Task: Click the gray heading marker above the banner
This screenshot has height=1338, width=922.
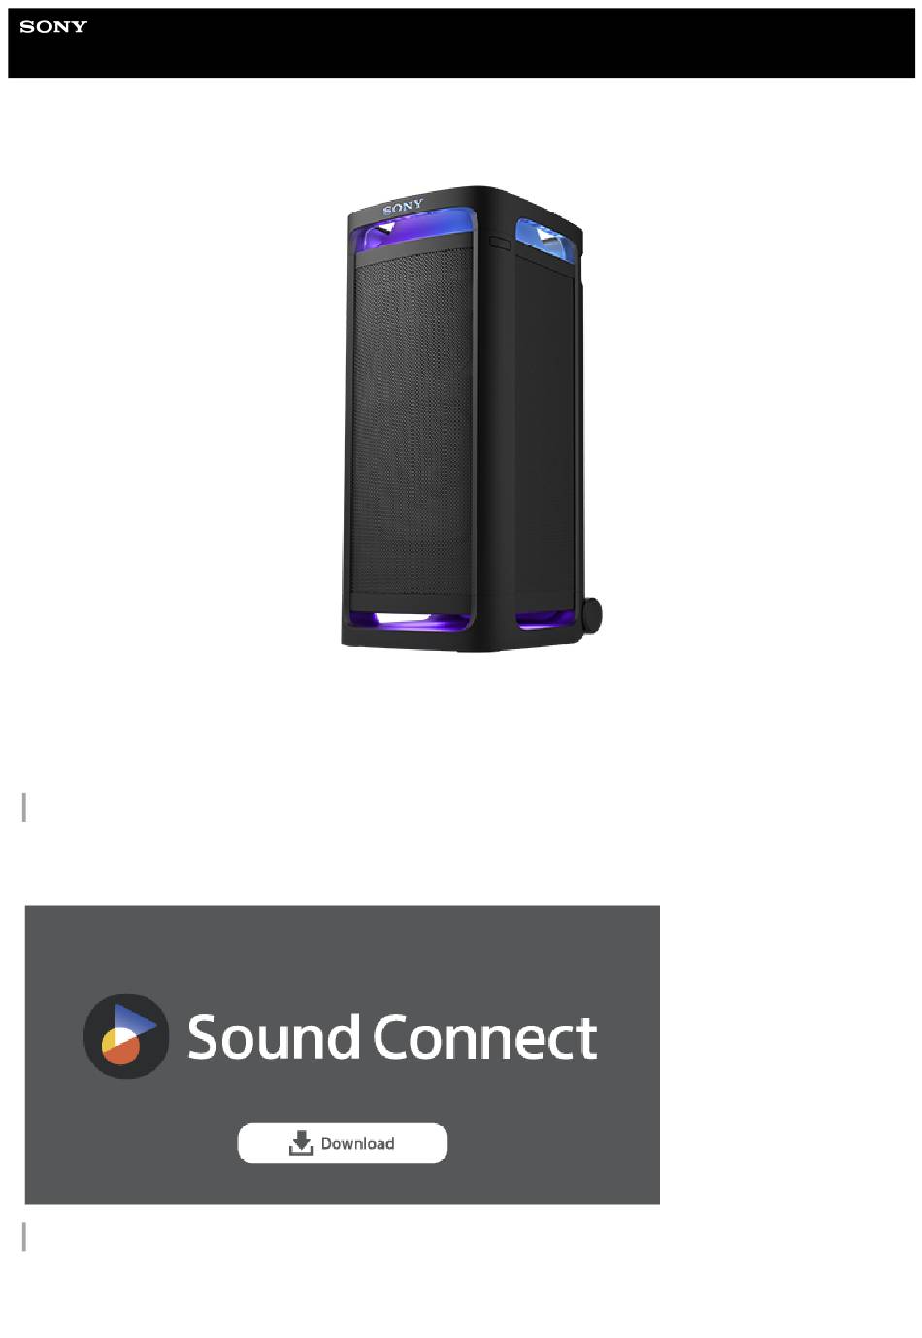Action: [x=24, y=806]
